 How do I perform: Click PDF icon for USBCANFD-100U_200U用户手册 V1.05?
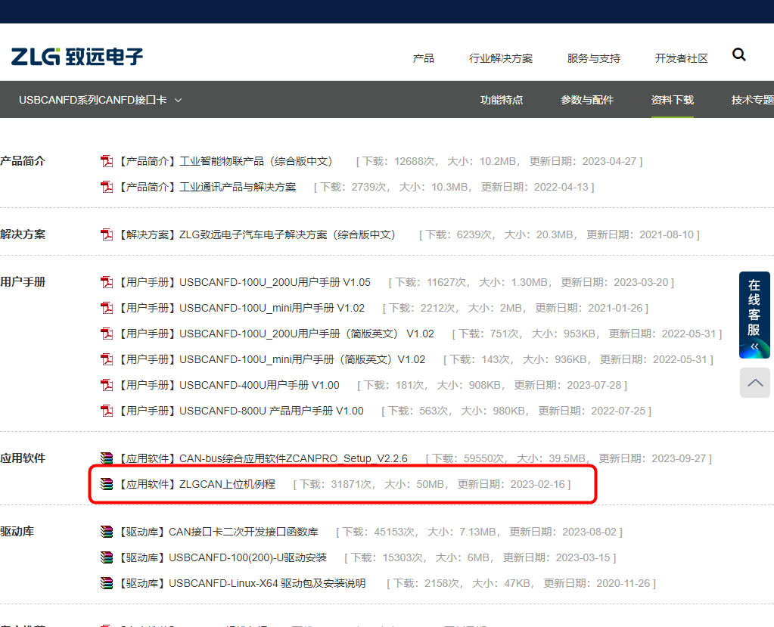click(x=107, y=282)
